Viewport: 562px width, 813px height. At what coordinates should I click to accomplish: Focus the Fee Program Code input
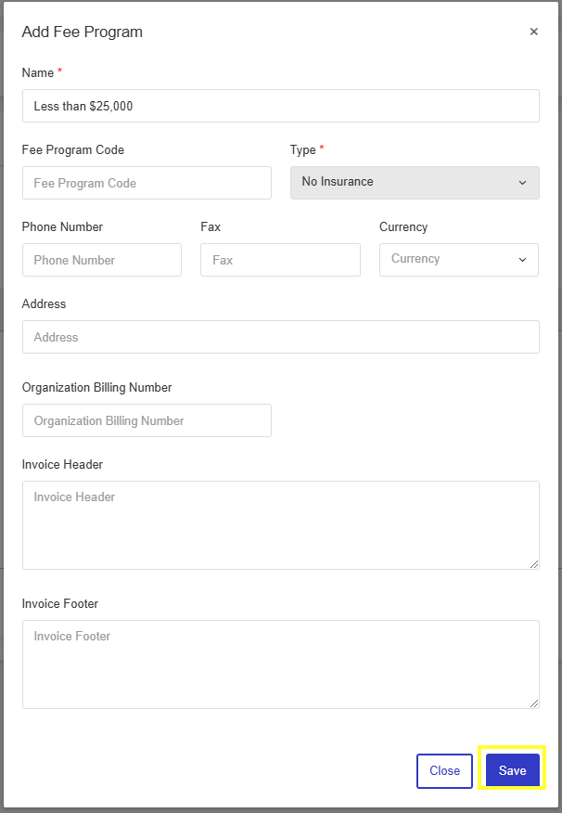point(147,183)
